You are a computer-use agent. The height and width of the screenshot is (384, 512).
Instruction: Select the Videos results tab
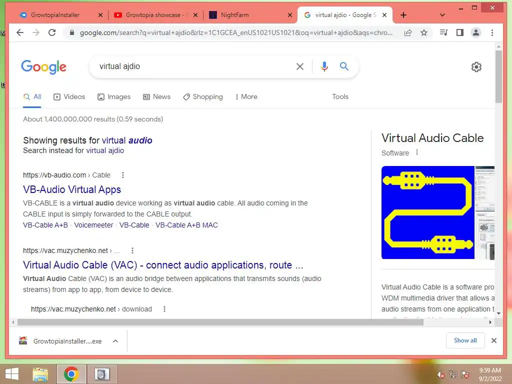pos(69,96)
